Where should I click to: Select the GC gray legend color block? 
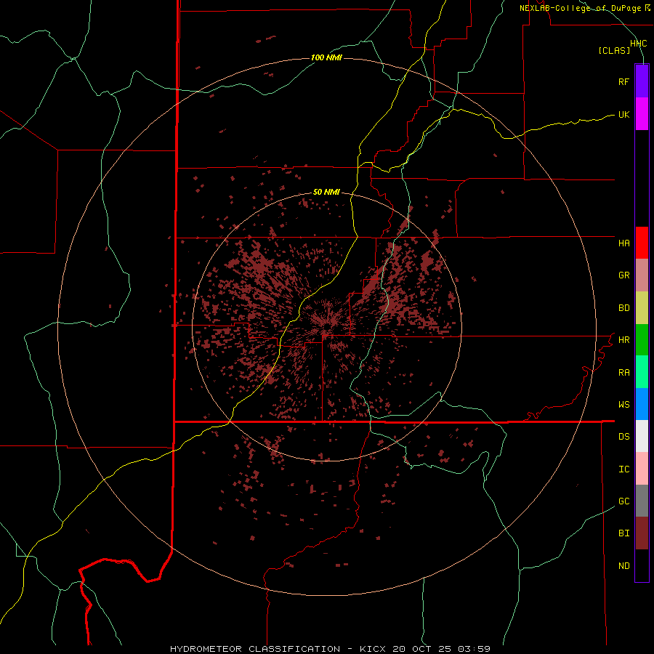pos(642,501)
